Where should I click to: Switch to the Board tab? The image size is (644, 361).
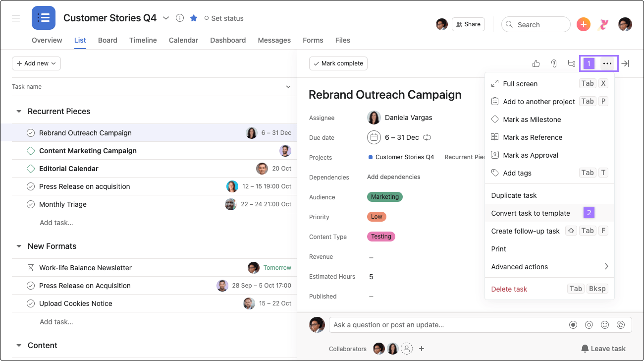tap(107, 40)
